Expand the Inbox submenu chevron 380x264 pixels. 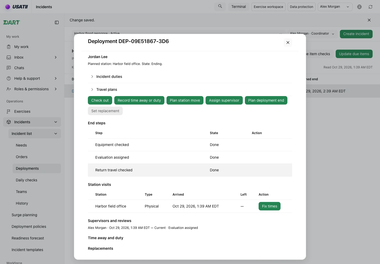click(56, 57)
